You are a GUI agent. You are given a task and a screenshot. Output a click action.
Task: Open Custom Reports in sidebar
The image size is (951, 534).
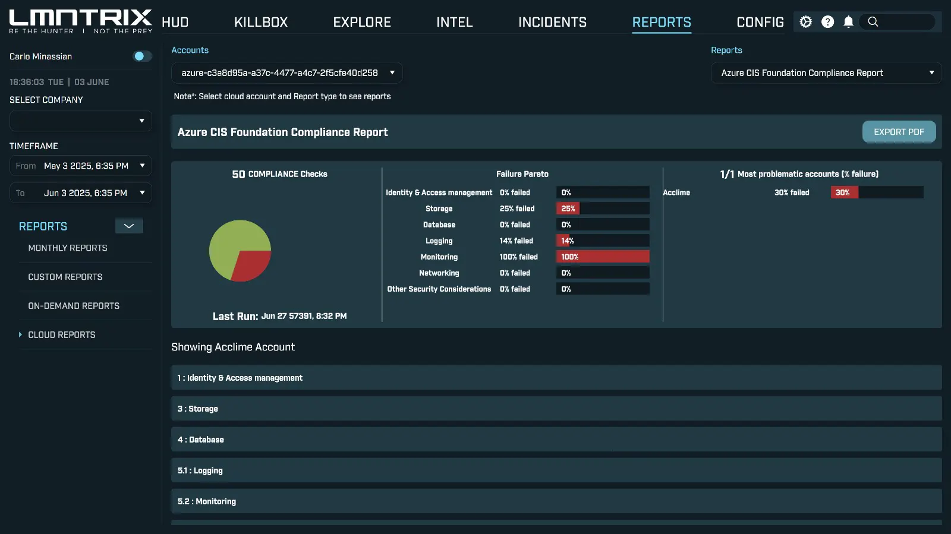pyautogui.click(x=65, y=277)
